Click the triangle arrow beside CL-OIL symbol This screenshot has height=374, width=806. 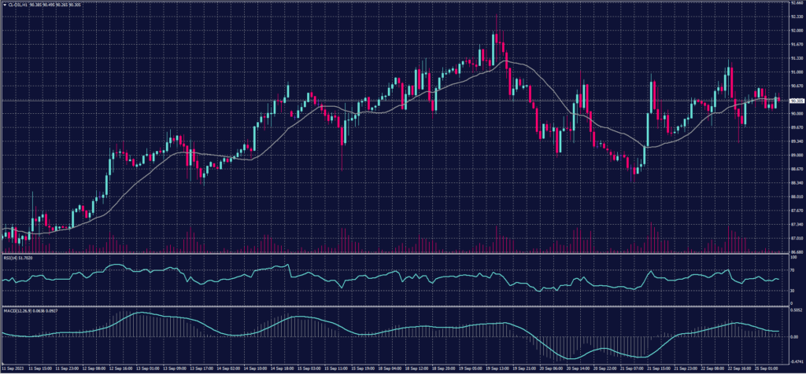point(4,3)
